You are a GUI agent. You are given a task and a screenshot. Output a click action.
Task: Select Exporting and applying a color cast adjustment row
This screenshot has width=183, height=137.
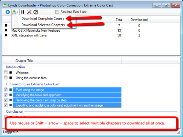pyautogui.click(x=67, y=105)
